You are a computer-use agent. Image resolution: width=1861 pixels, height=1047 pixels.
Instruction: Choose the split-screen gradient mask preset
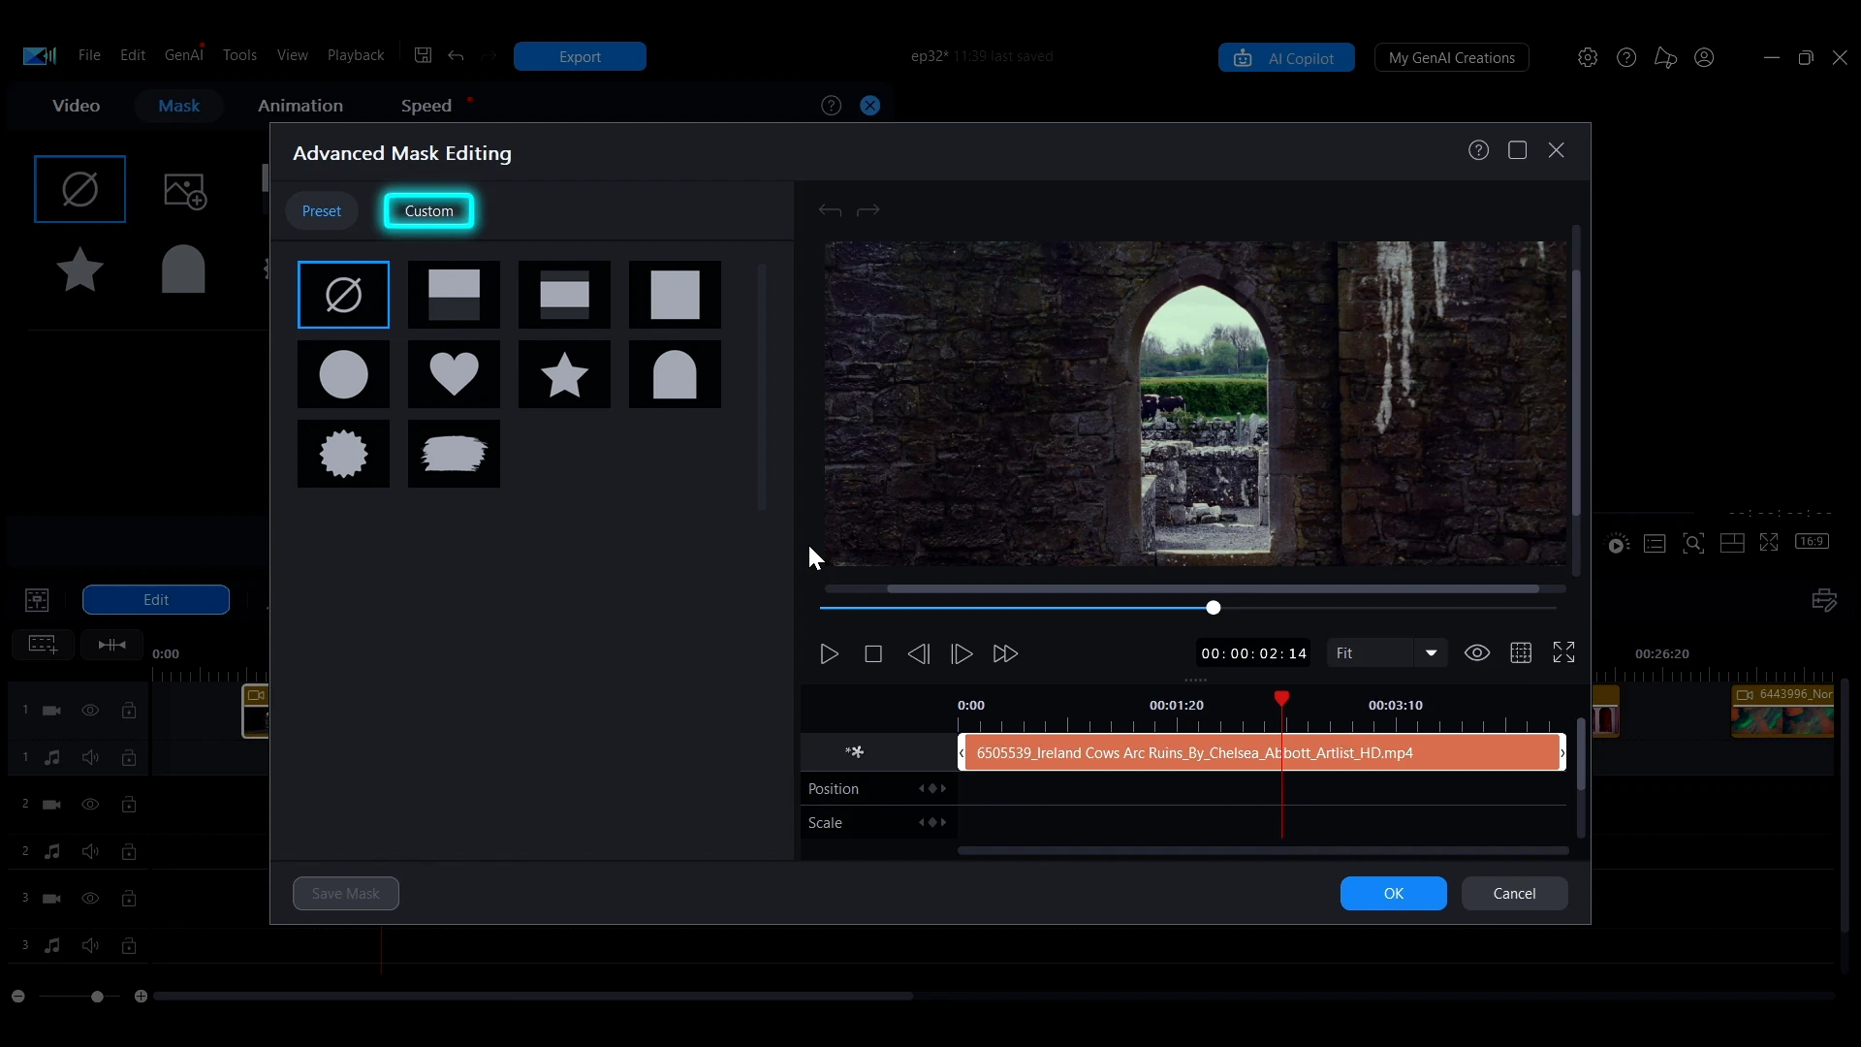coord(454,295)
